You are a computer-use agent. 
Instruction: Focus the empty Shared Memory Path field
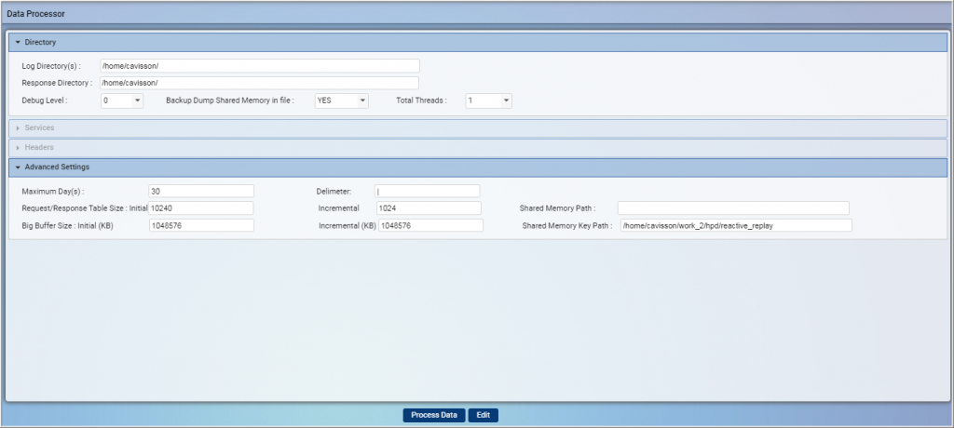733,207
